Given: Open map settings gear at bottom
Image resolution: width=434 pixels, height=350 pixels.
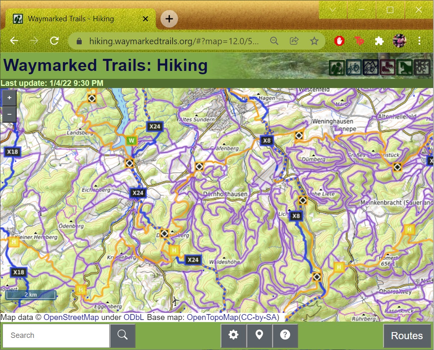Looking at the screenshot, I should point(233,335).
